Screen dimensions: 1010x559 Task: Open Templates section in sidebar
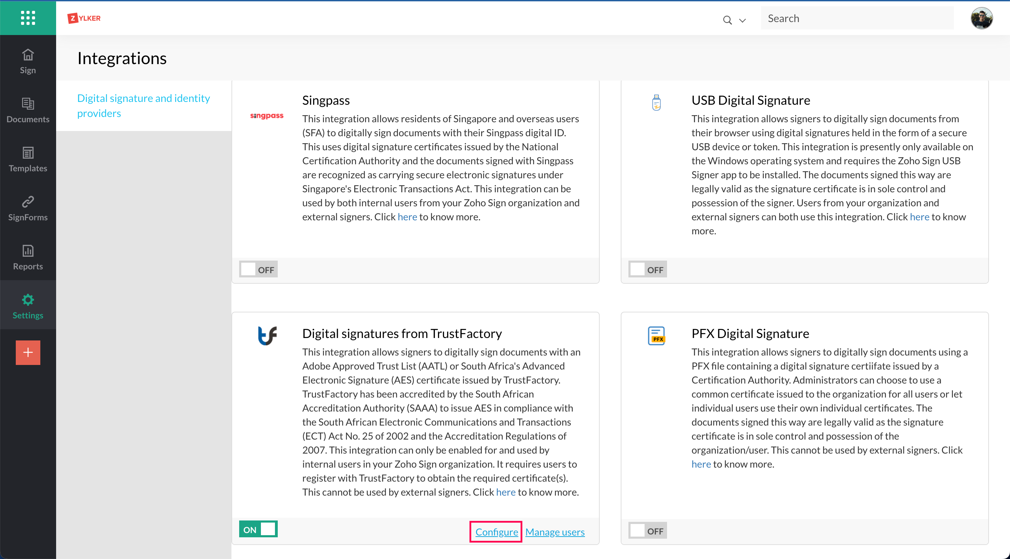coord(28,159)
